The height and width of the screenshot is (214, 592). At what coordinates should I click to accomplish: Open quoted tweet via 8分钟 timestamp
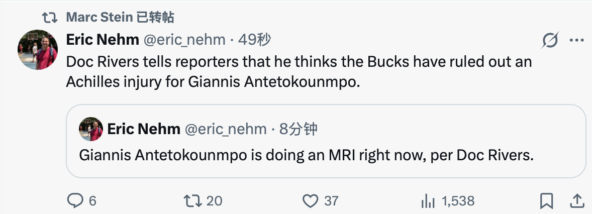299,129
